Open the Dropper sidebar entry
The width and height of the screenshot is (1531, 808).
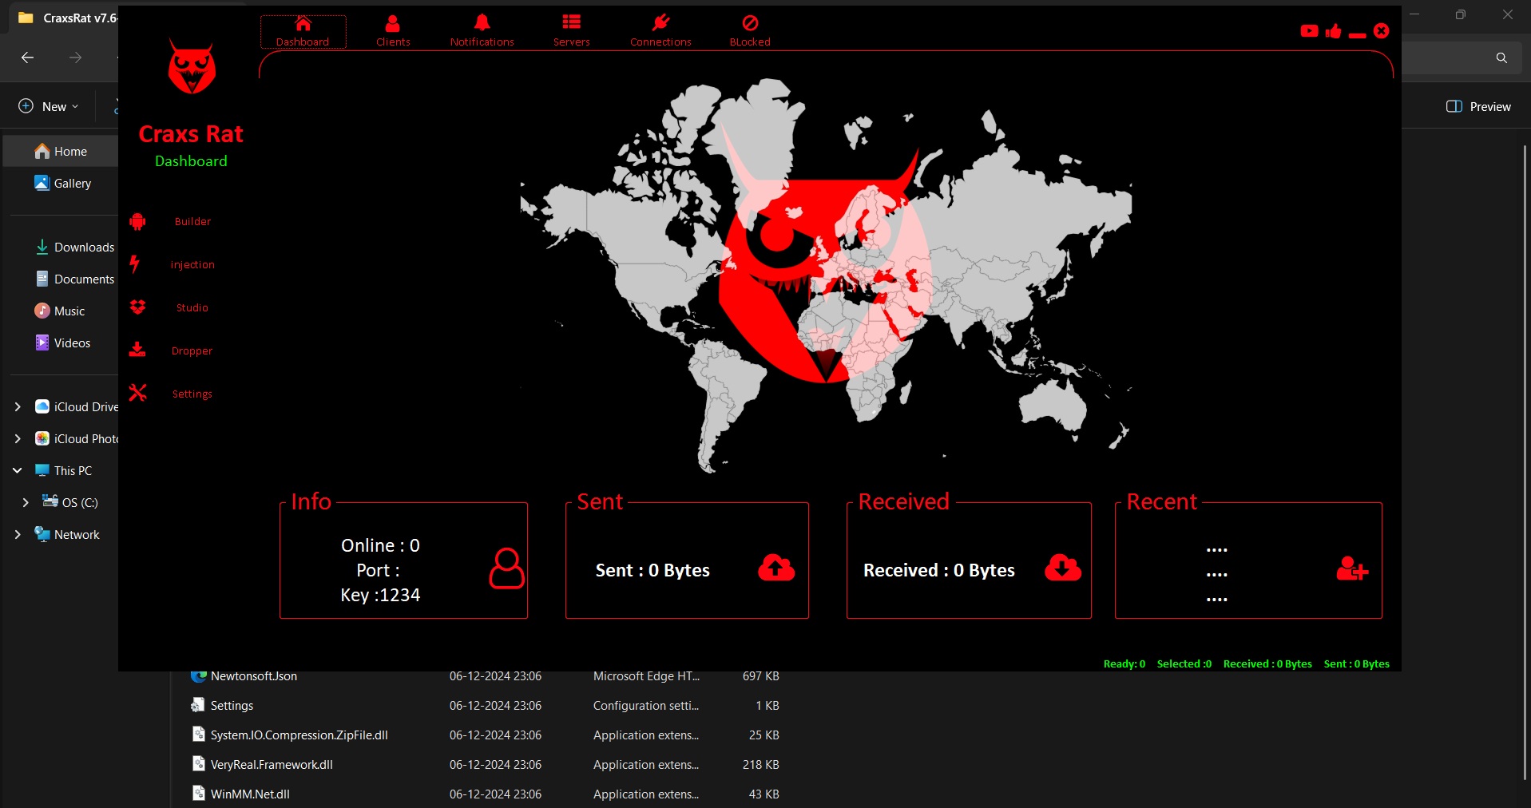[192, 351]
